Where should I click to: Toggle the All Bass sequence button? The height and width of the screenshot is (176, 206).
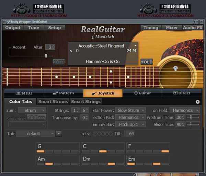pyautogui.click(x=36, y=117)
